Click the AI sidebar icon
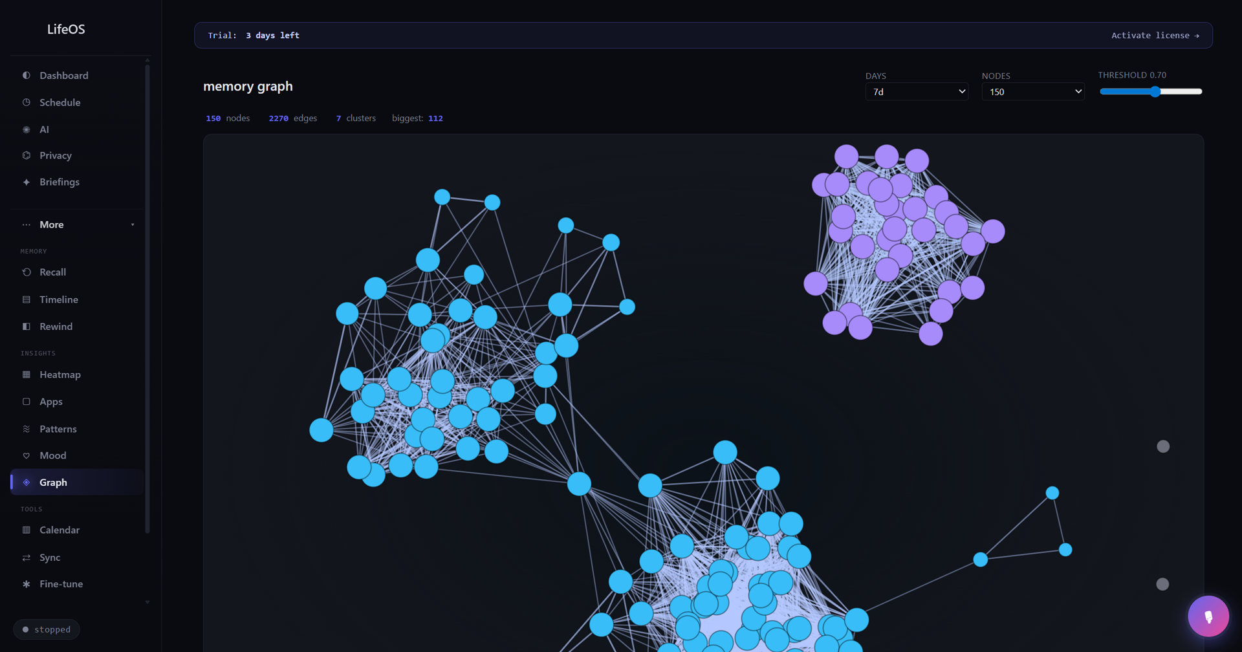This screenshot has height=652, width=1242. tap(27, 129)
